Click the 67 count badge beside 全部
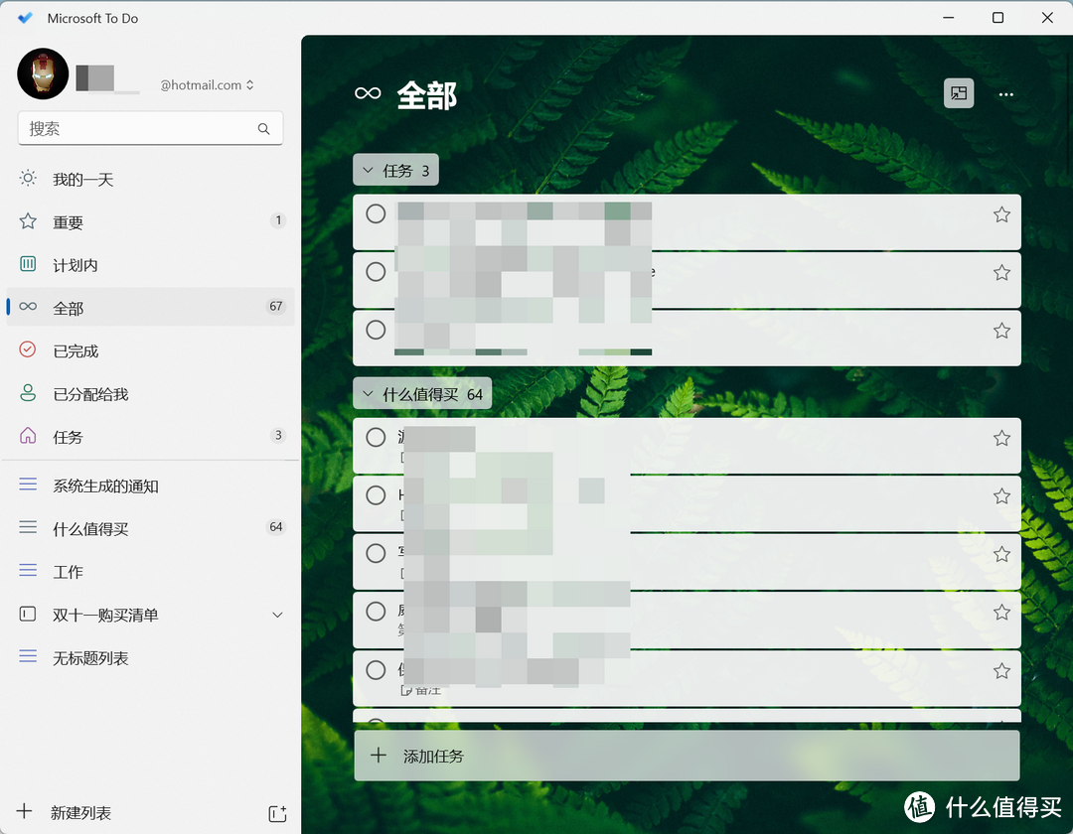 (x=276, y=306)
